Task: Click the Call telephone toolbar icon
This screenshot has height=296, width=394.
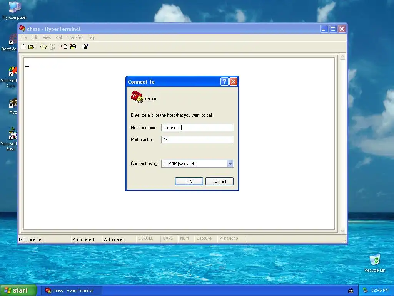Action: 43,47
